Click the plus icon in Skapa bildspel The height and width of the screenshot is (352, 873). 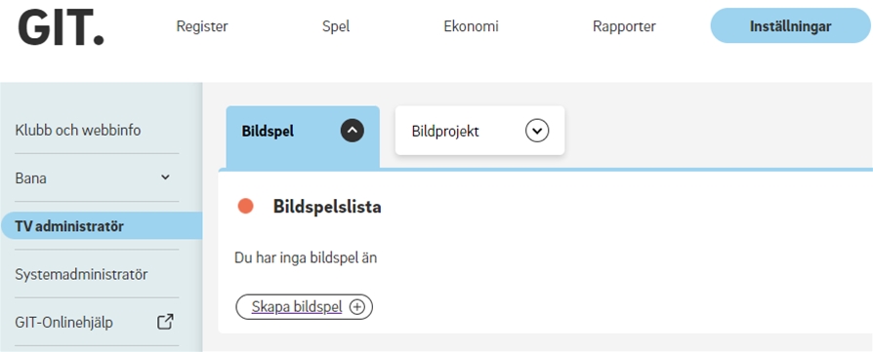coord(356,307)
